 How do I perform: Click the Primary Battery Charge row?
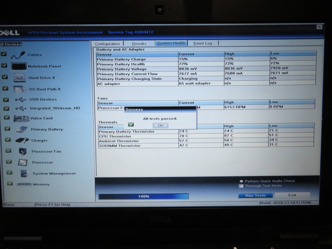(x=206, y=59)
